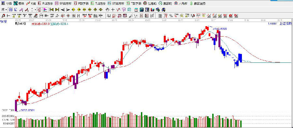Expand the 日 period dropdown

pyautogui.click(x=5, y=10)
